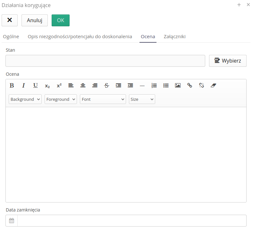The image size is (253, 233).
Task: Insert a hyperlink
Action: coord(190,85)
